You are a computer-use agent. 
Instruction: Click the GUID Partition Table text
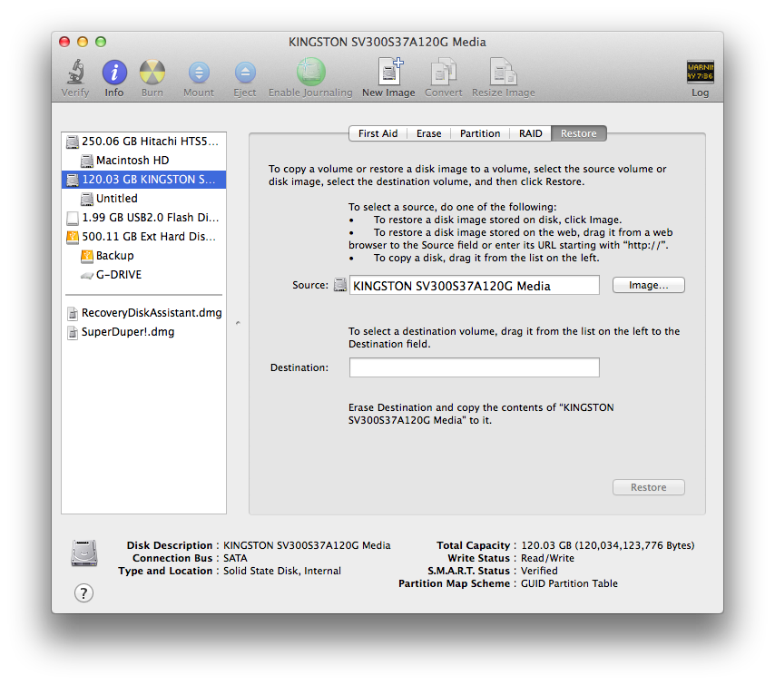tap(569, 583)
